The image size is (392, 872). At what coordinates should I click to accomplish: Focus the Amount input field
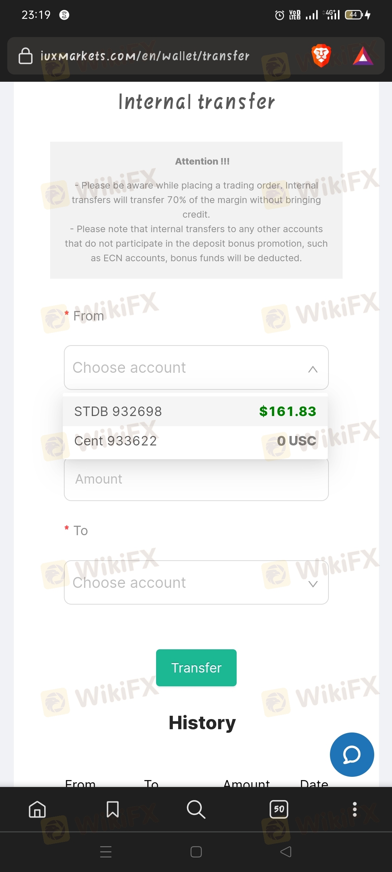point(196,480)
